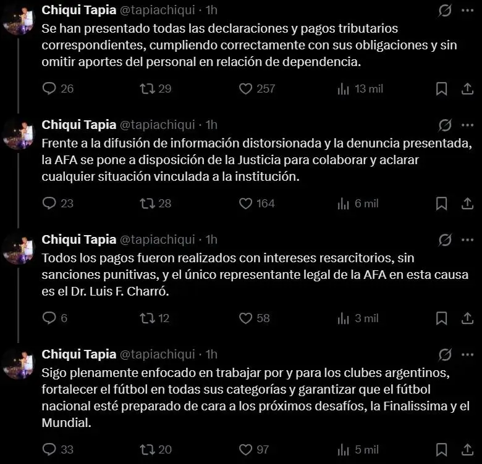Reply to the tweet with 33 replies
Screen dimensions: 482x464
[x=49, y=450]
